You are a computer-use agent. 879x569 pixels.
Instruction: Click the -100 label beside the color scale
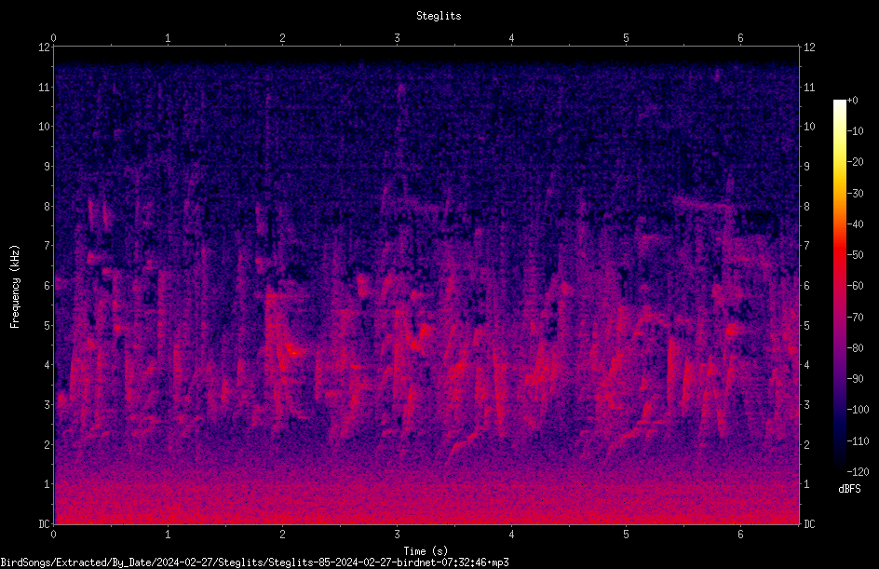pos(858,410)
